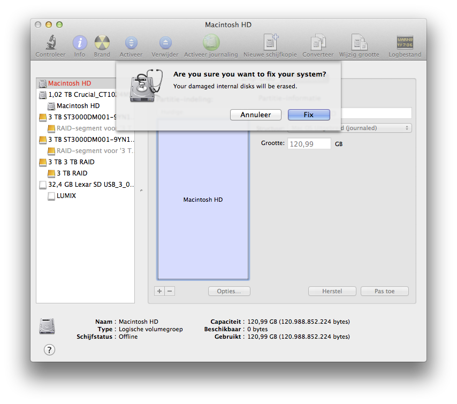Viewport: 457px width, 404px height.
Task: Click the LUMIX volume icon
Action: click(x=51, y=196)
